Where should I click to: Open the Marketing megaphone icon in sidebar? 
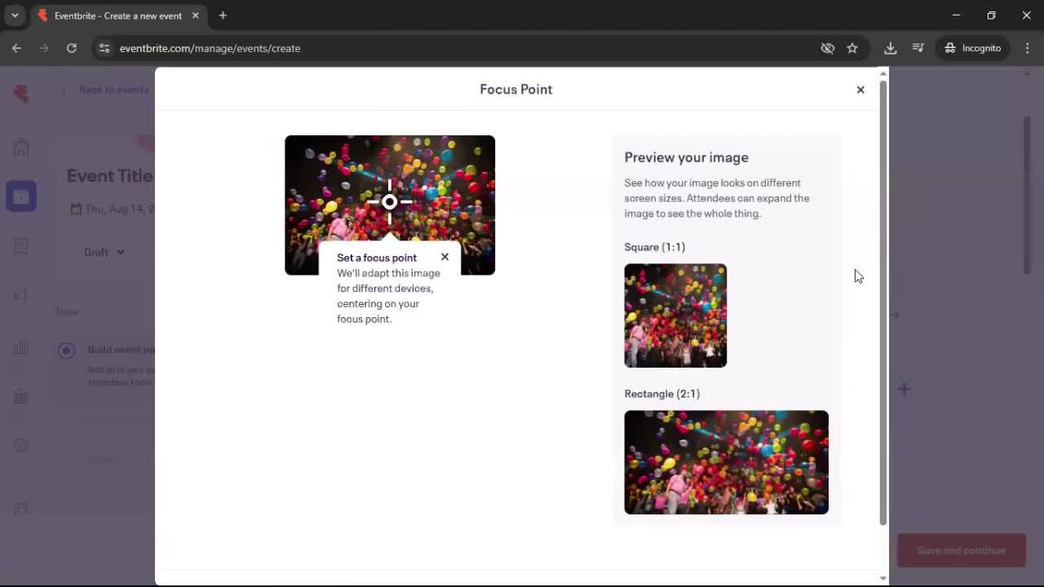click(21, 296)
